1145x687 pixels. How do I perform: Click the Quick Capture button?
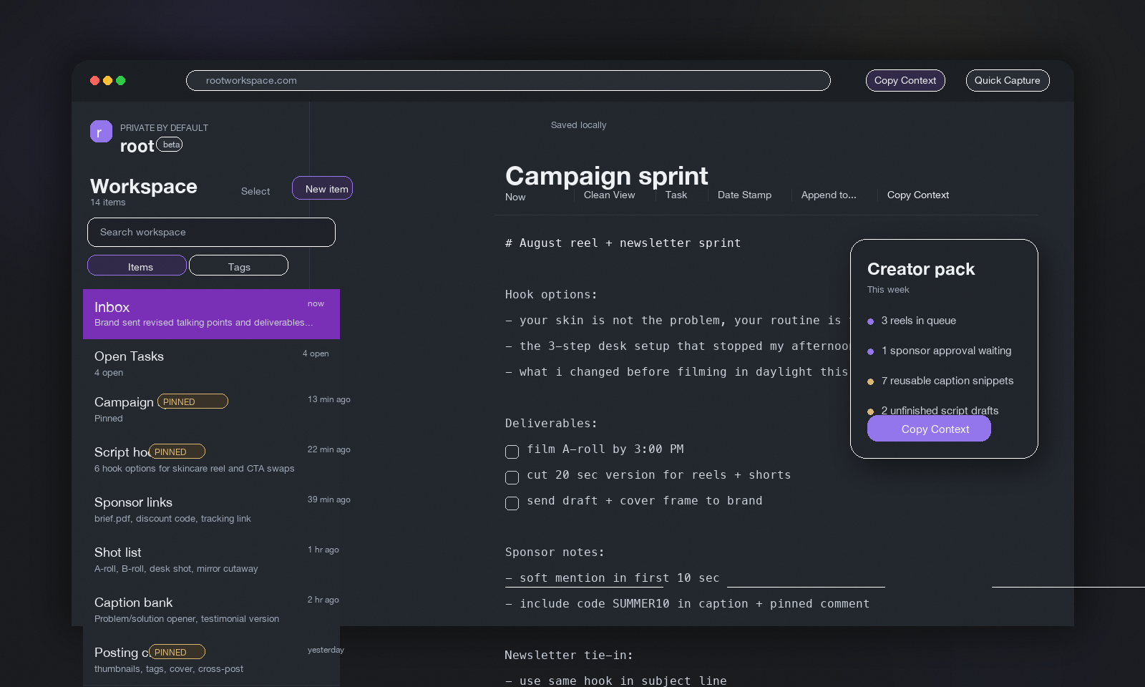click(x=1007, y=80)
